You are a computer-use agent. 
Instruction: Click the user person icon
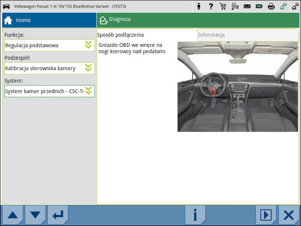pyautogui.click(x=199, y=6)
